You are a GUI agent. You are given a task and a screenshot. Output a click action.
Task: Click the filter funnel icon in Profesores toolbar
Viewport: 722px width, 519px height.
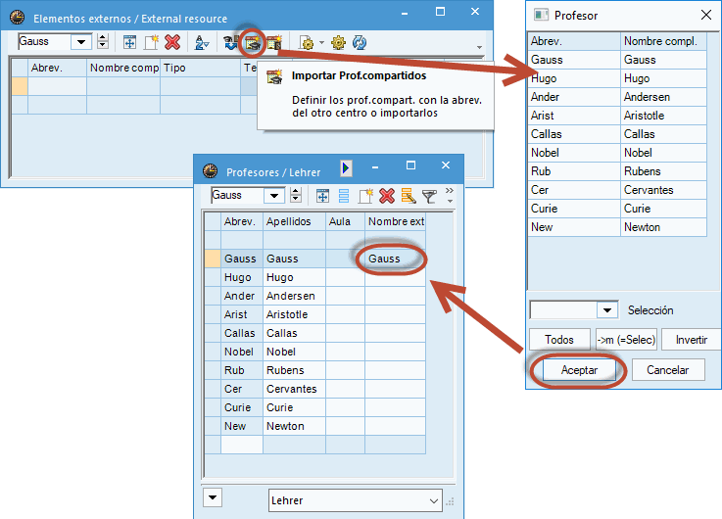tap(428, 196)
